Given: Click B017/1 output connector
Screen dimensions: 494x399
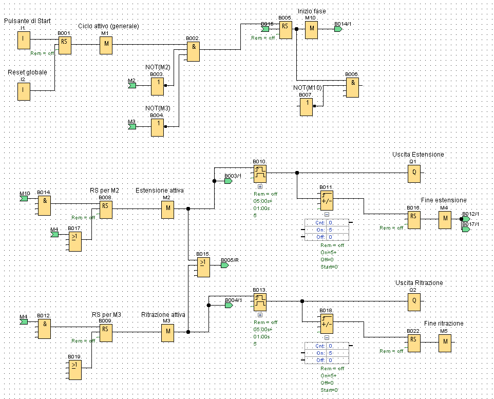Looking at the screenshot, I should (x=466, y=229).
